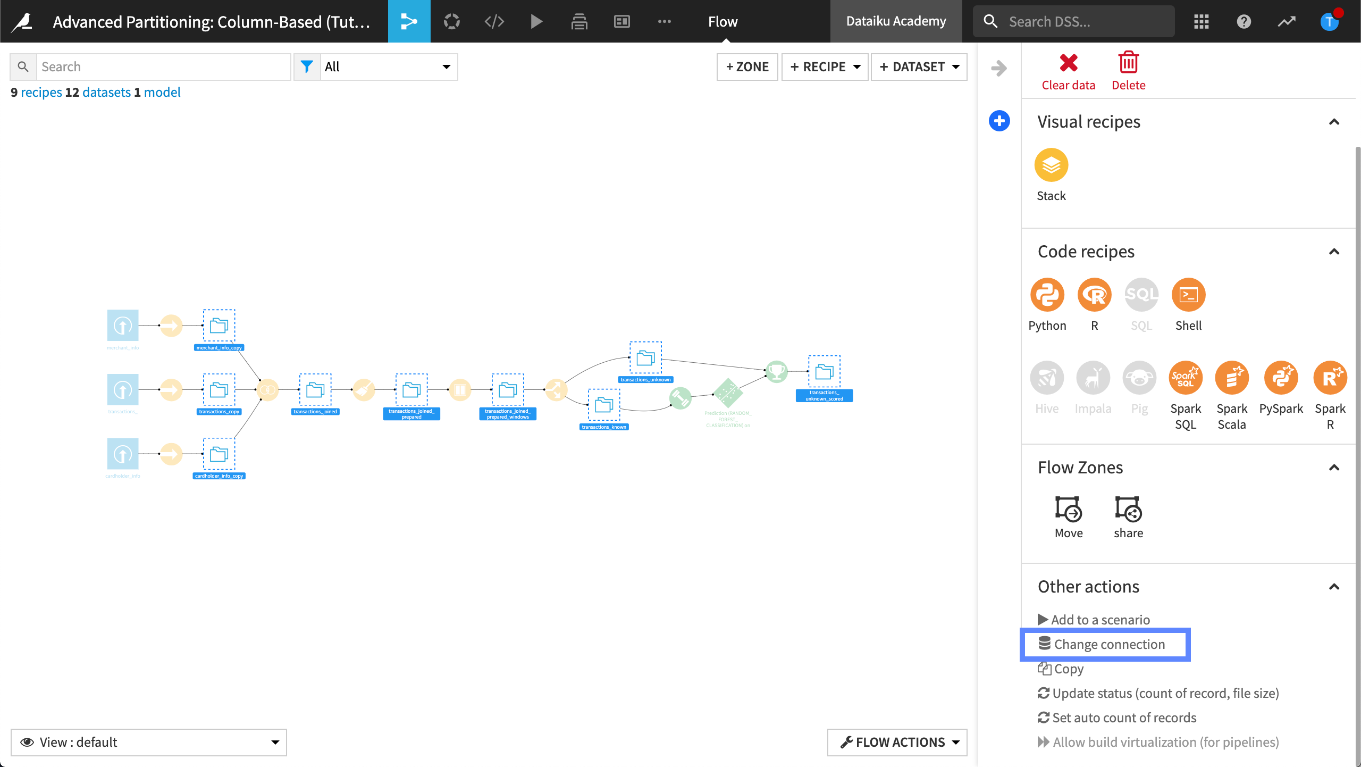Click the Search DSS field

1073,21
